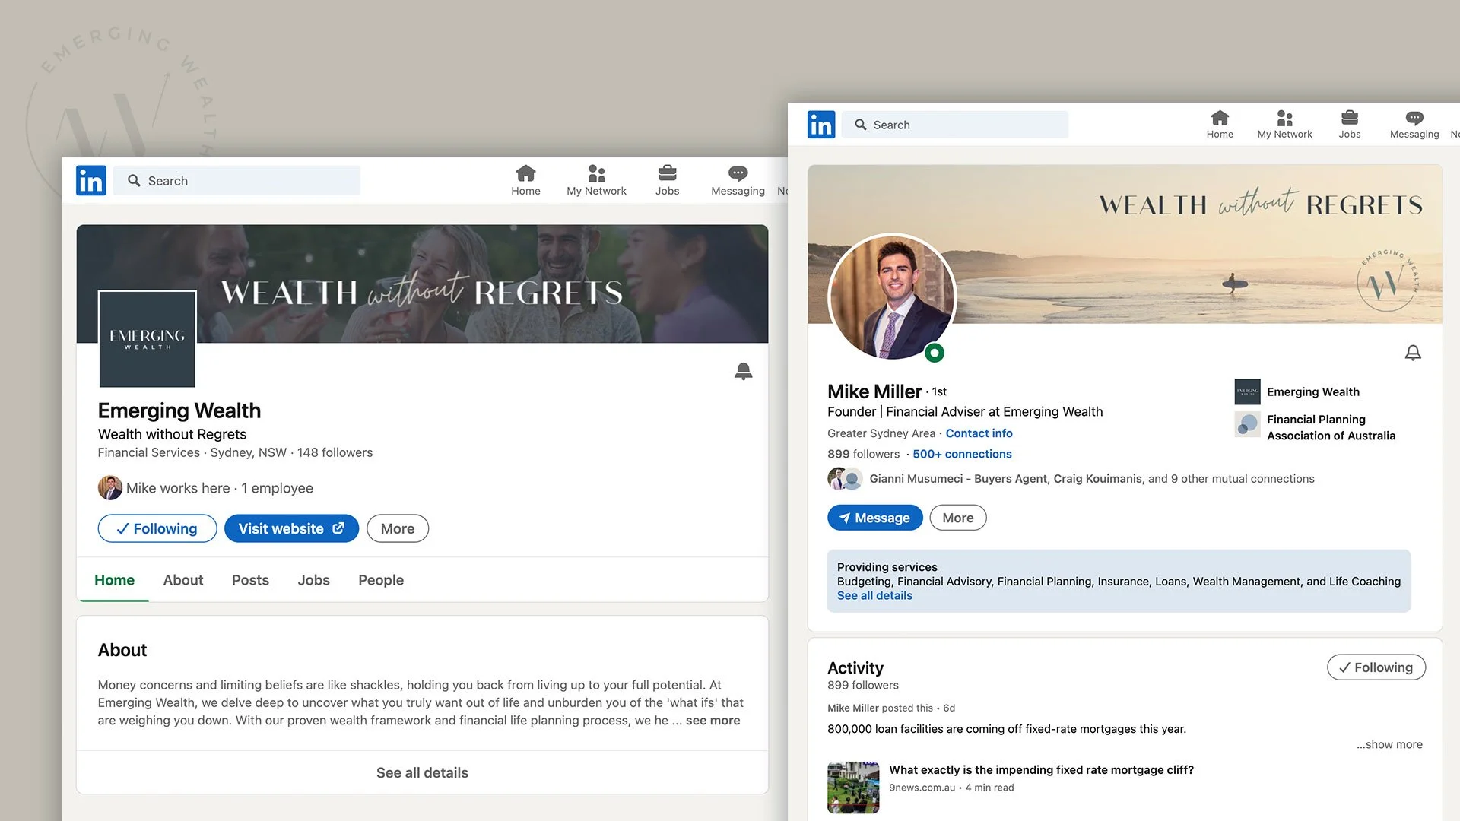The width and height of the screenshot is (1460, 821).
Task: Open the mortgage cliff article thumbnail
Action: (x=853, y=788)
